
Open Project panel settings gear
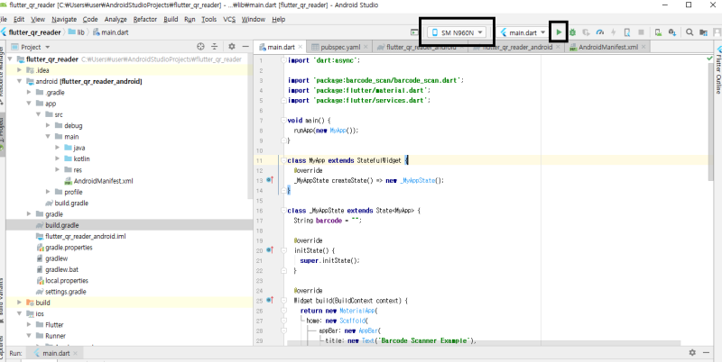pos(232,47)
